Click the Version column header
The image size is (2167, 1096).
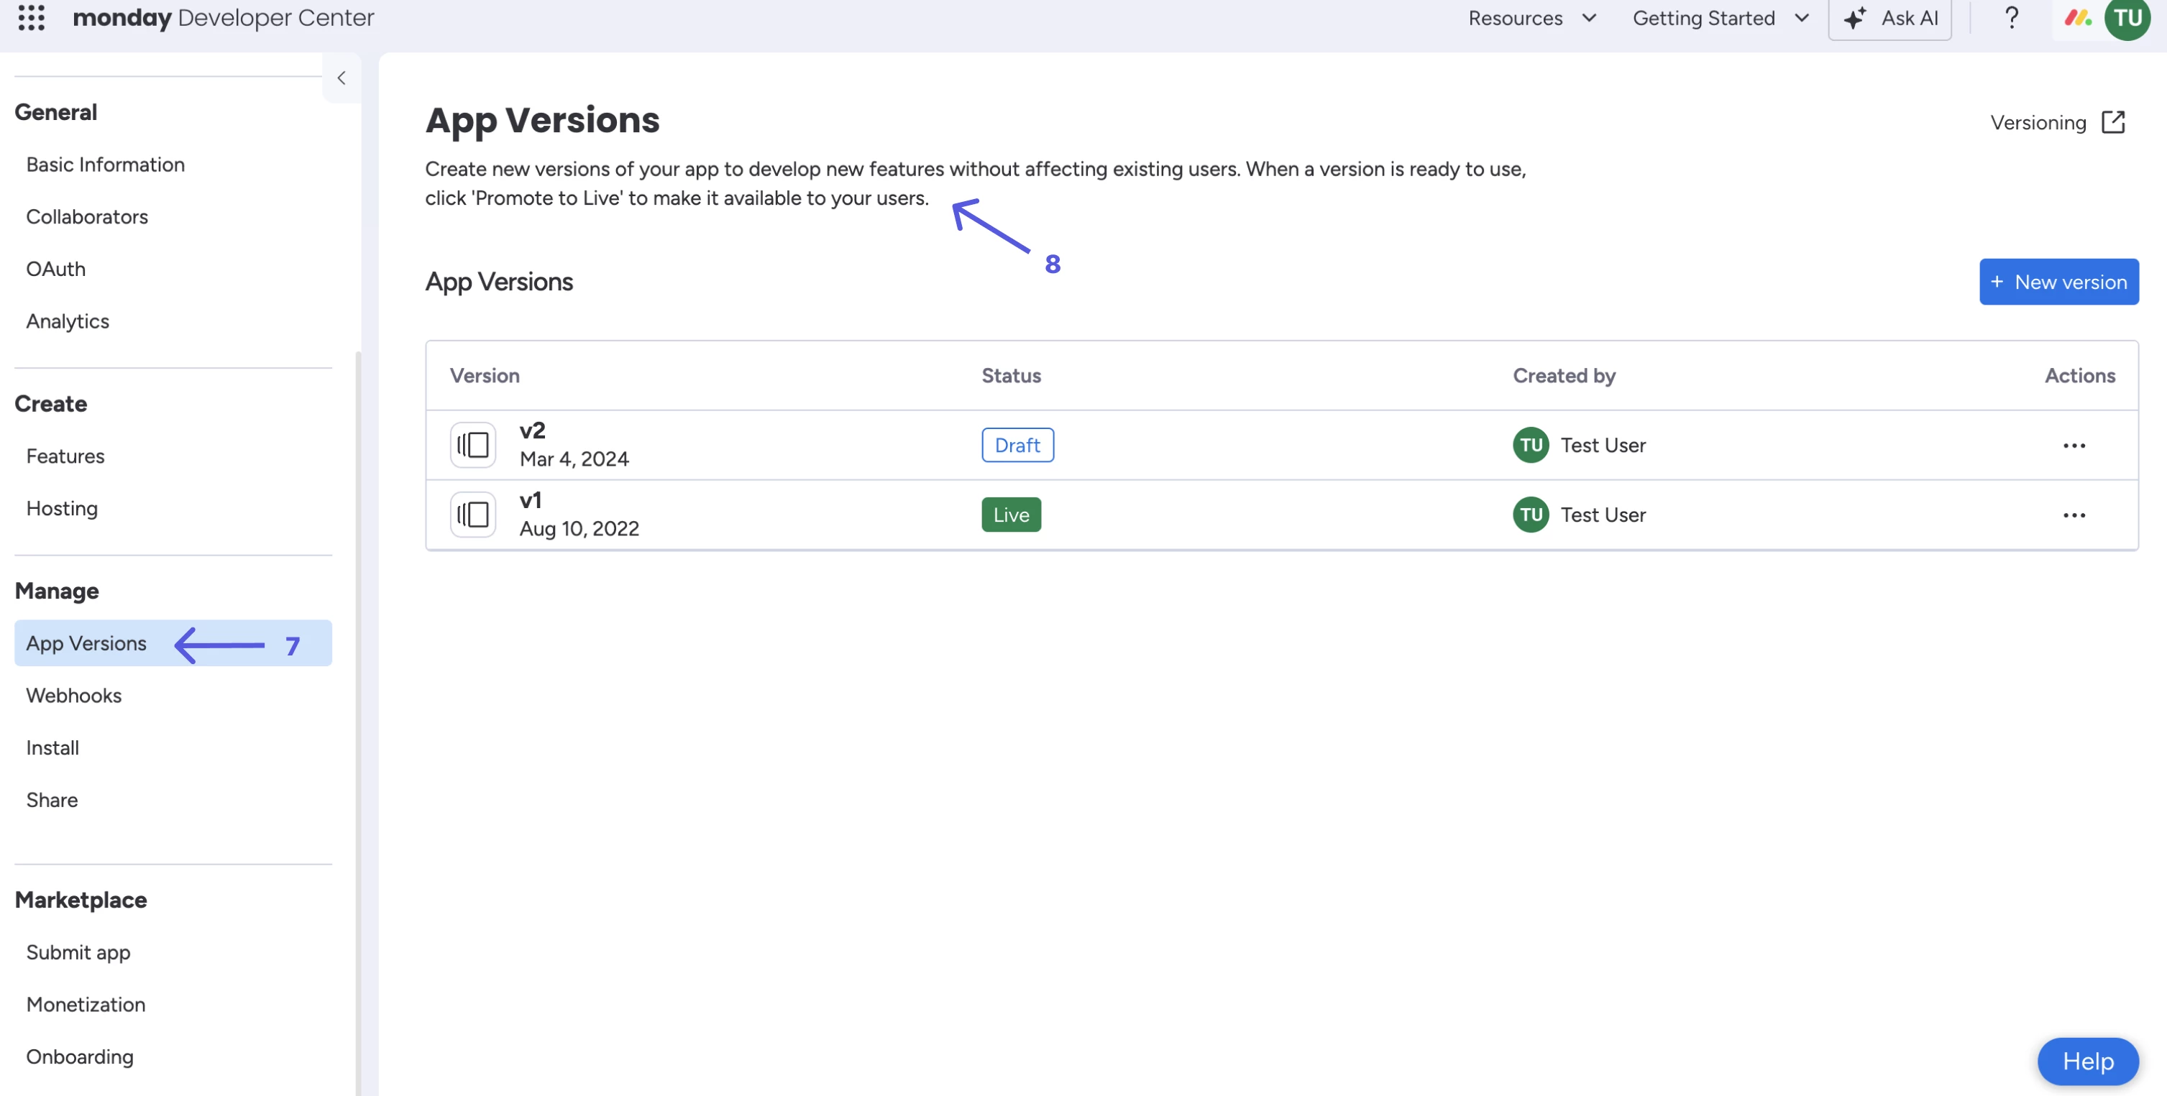coord(485,376)
